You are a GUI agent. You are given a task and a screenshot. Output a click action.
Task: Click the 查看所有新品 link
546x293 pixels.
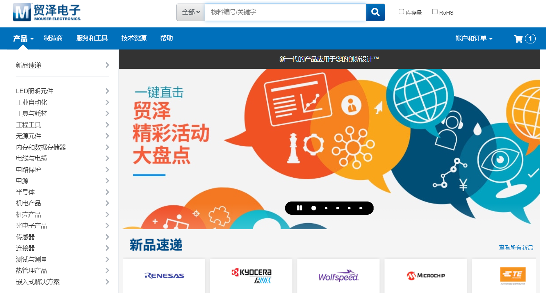(x=516, y=247)
